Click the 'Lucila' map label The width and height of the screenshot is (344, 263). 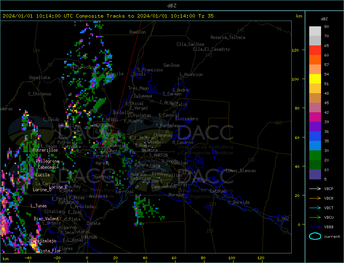[x=42, y=175]
